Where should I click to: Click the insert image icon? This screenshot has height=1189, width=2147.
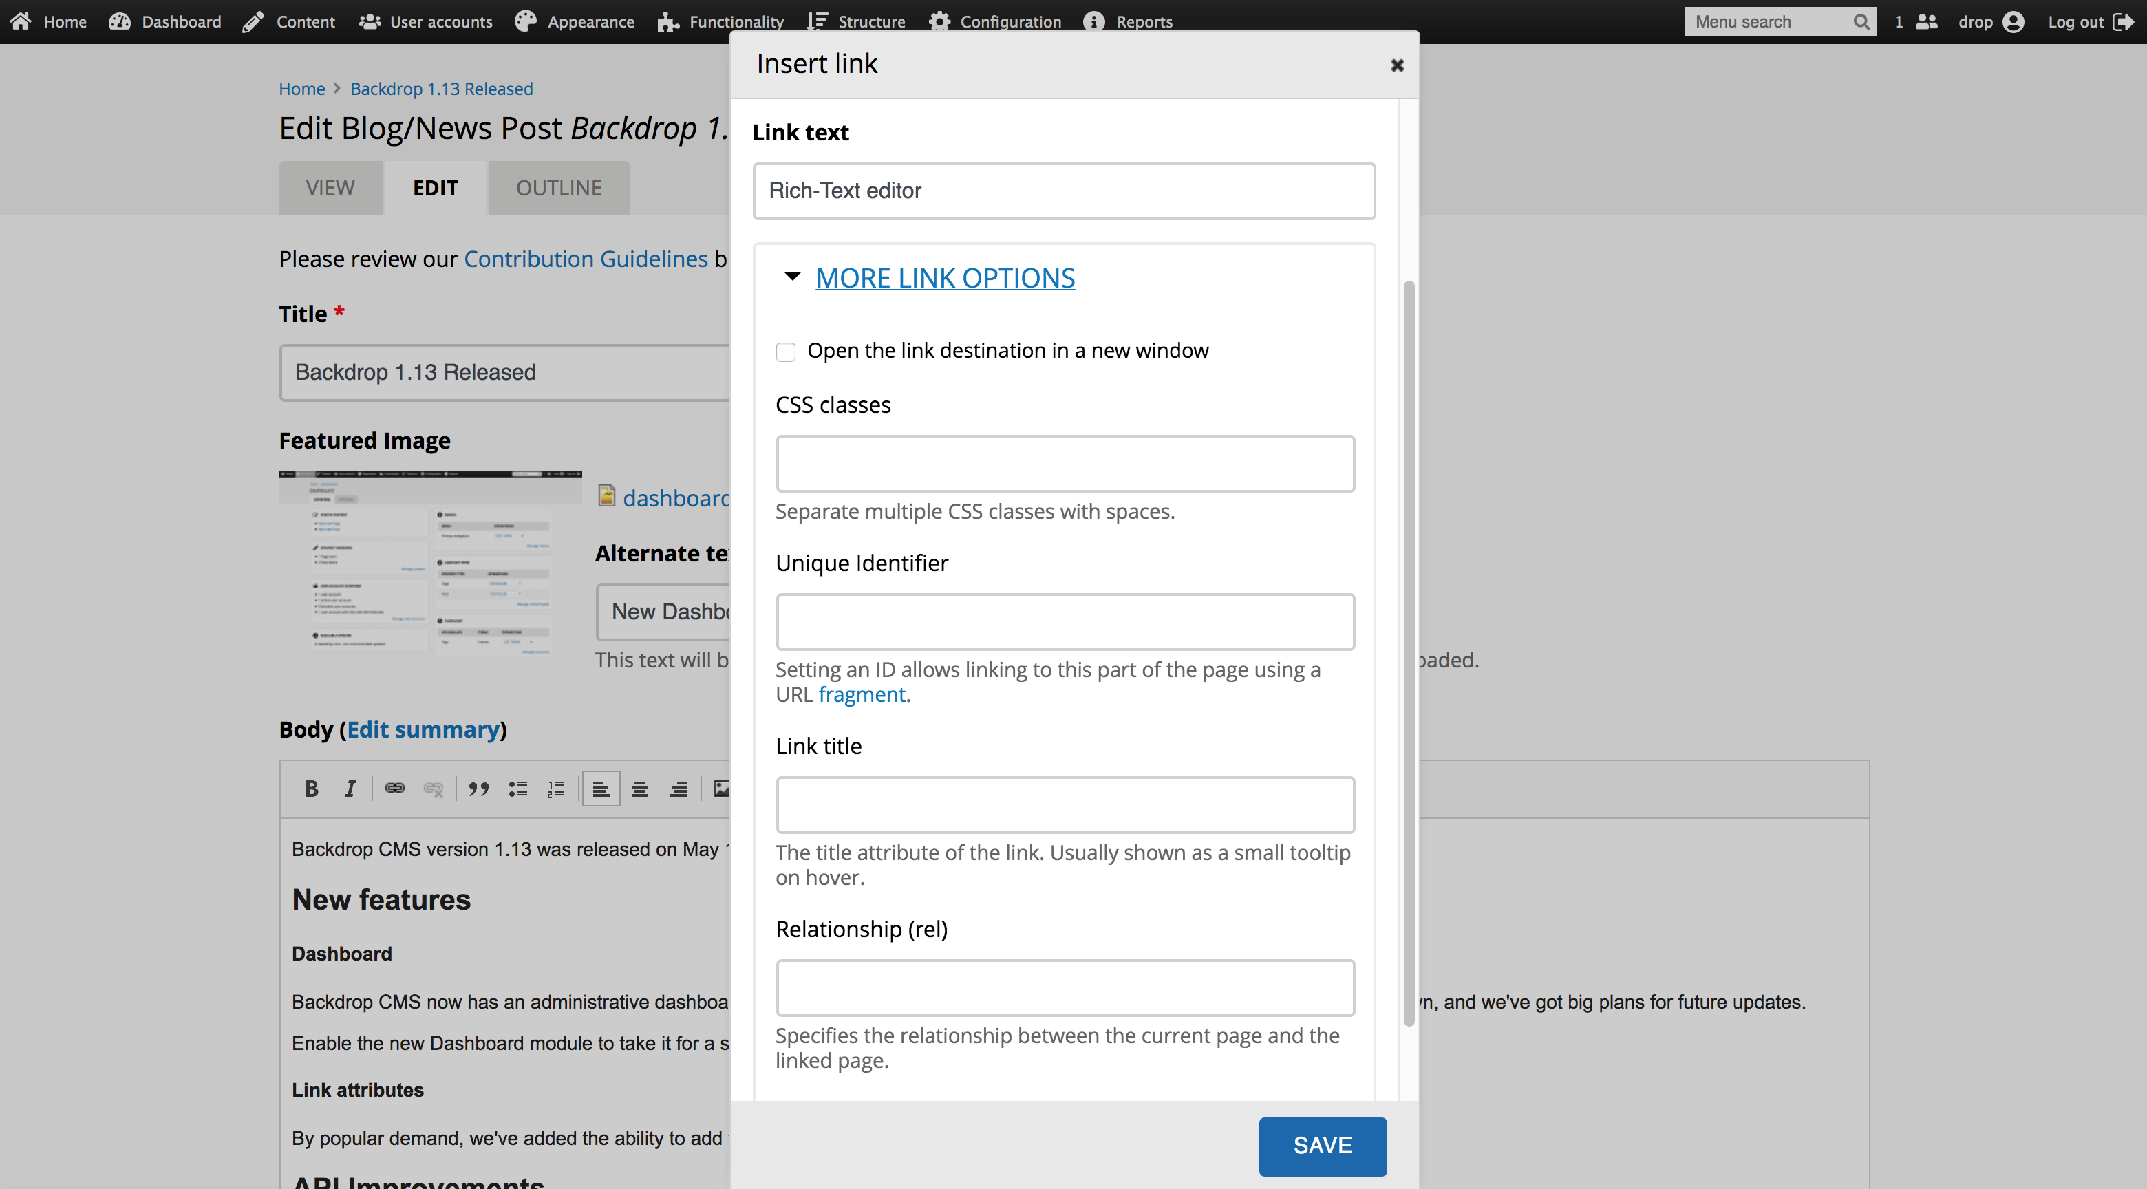[722, 789]
